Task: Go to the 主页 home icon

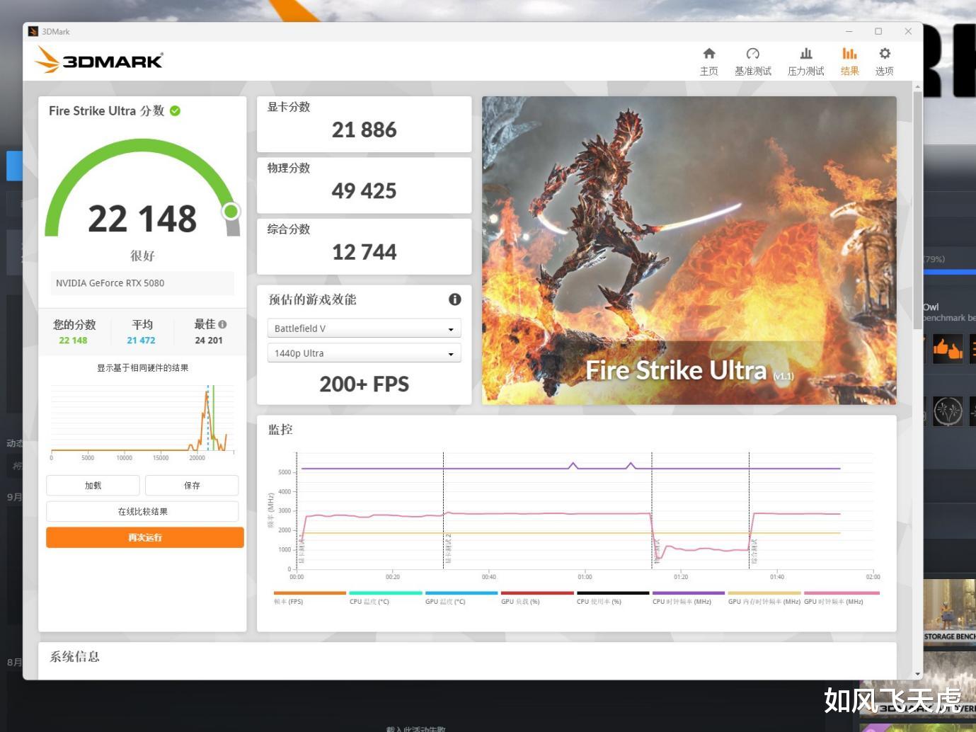Action: coord(709,53)
